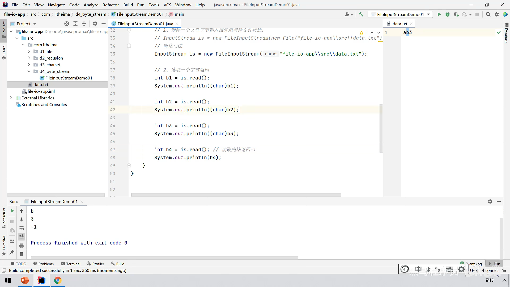Viewport: 510px width, 287px height.
Task: Click the Build project hammer icon
Action: click(361, 14)
